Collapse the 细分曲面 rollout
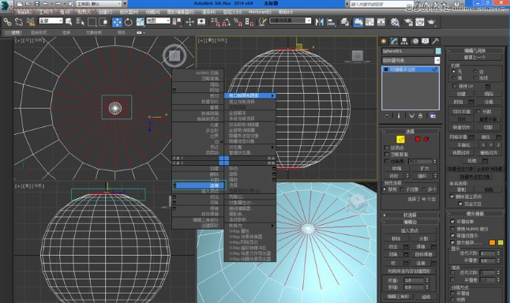 [x=475, y=214]
